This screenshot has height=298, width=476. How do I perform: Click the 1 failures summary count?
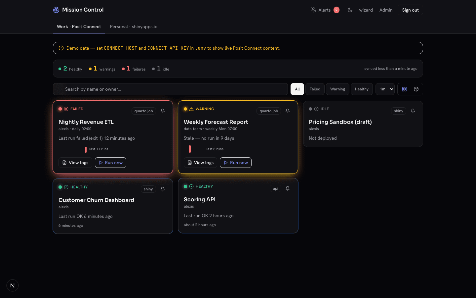coord(134,69)
